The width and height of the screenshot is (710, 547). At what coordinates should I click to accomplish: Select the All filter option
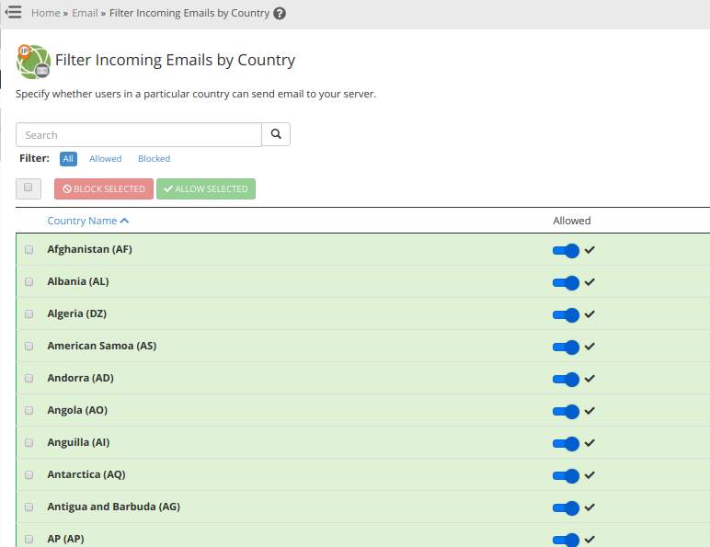pyautogui.click(x=68, y=159)
